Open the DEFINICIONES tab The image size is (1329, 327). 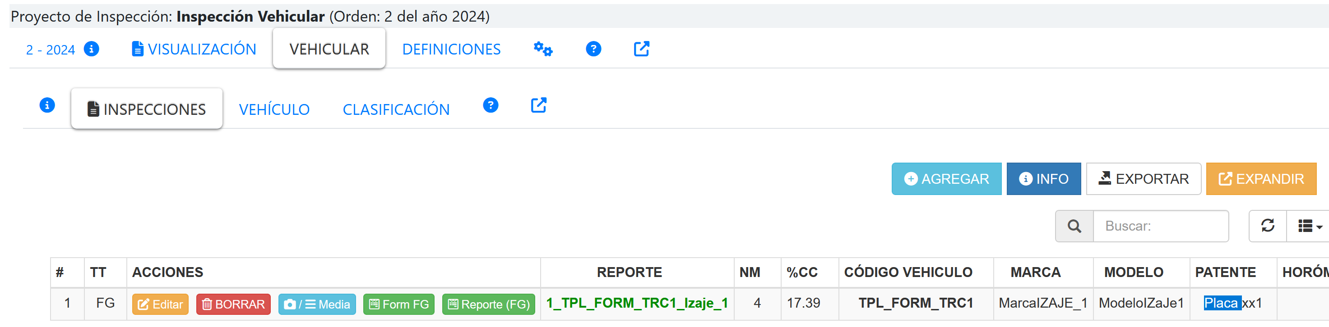click(x=451, y=50)
